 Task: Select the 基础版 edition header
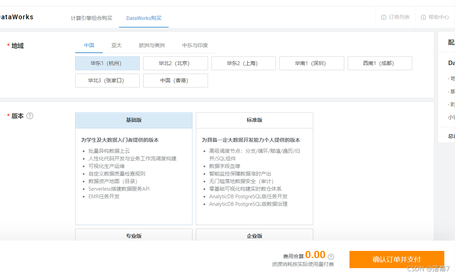134,120
